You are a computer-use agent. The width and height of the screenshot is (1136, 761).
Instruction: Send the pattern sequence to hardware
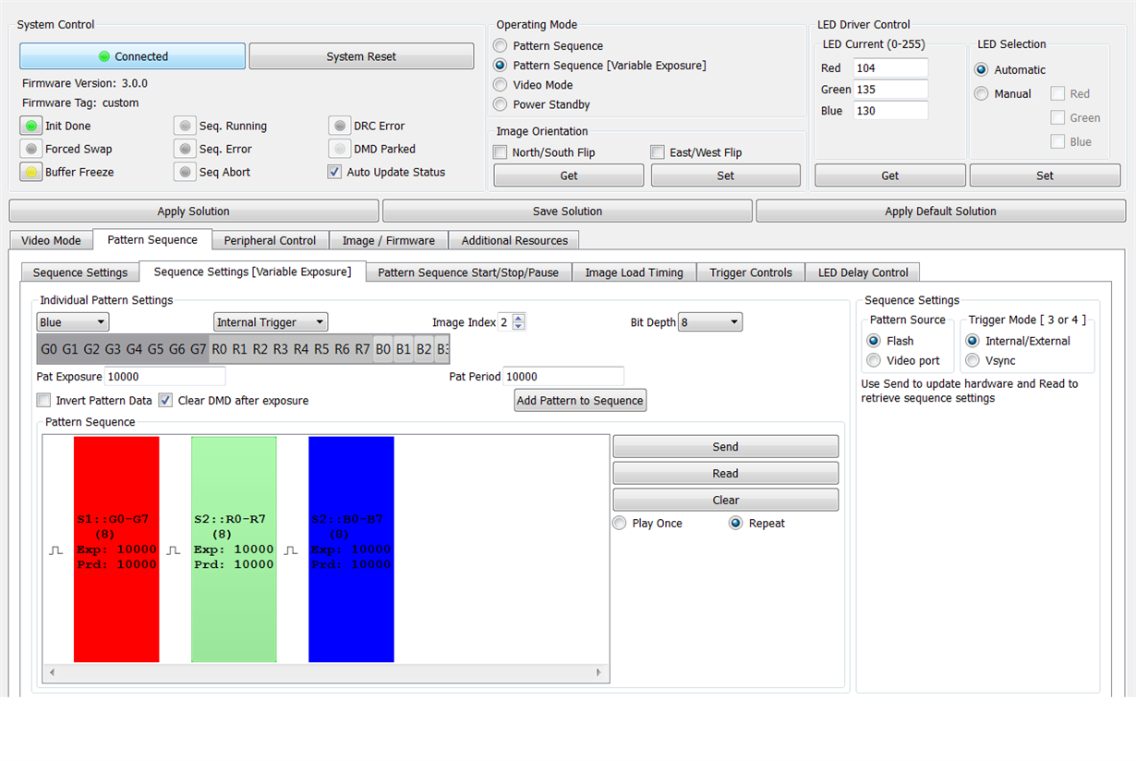[726, 447]
